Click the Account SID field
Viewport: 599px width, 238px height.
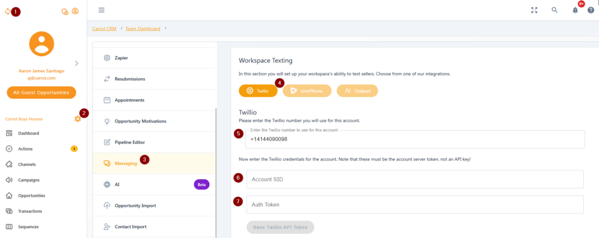pos(415,179)
